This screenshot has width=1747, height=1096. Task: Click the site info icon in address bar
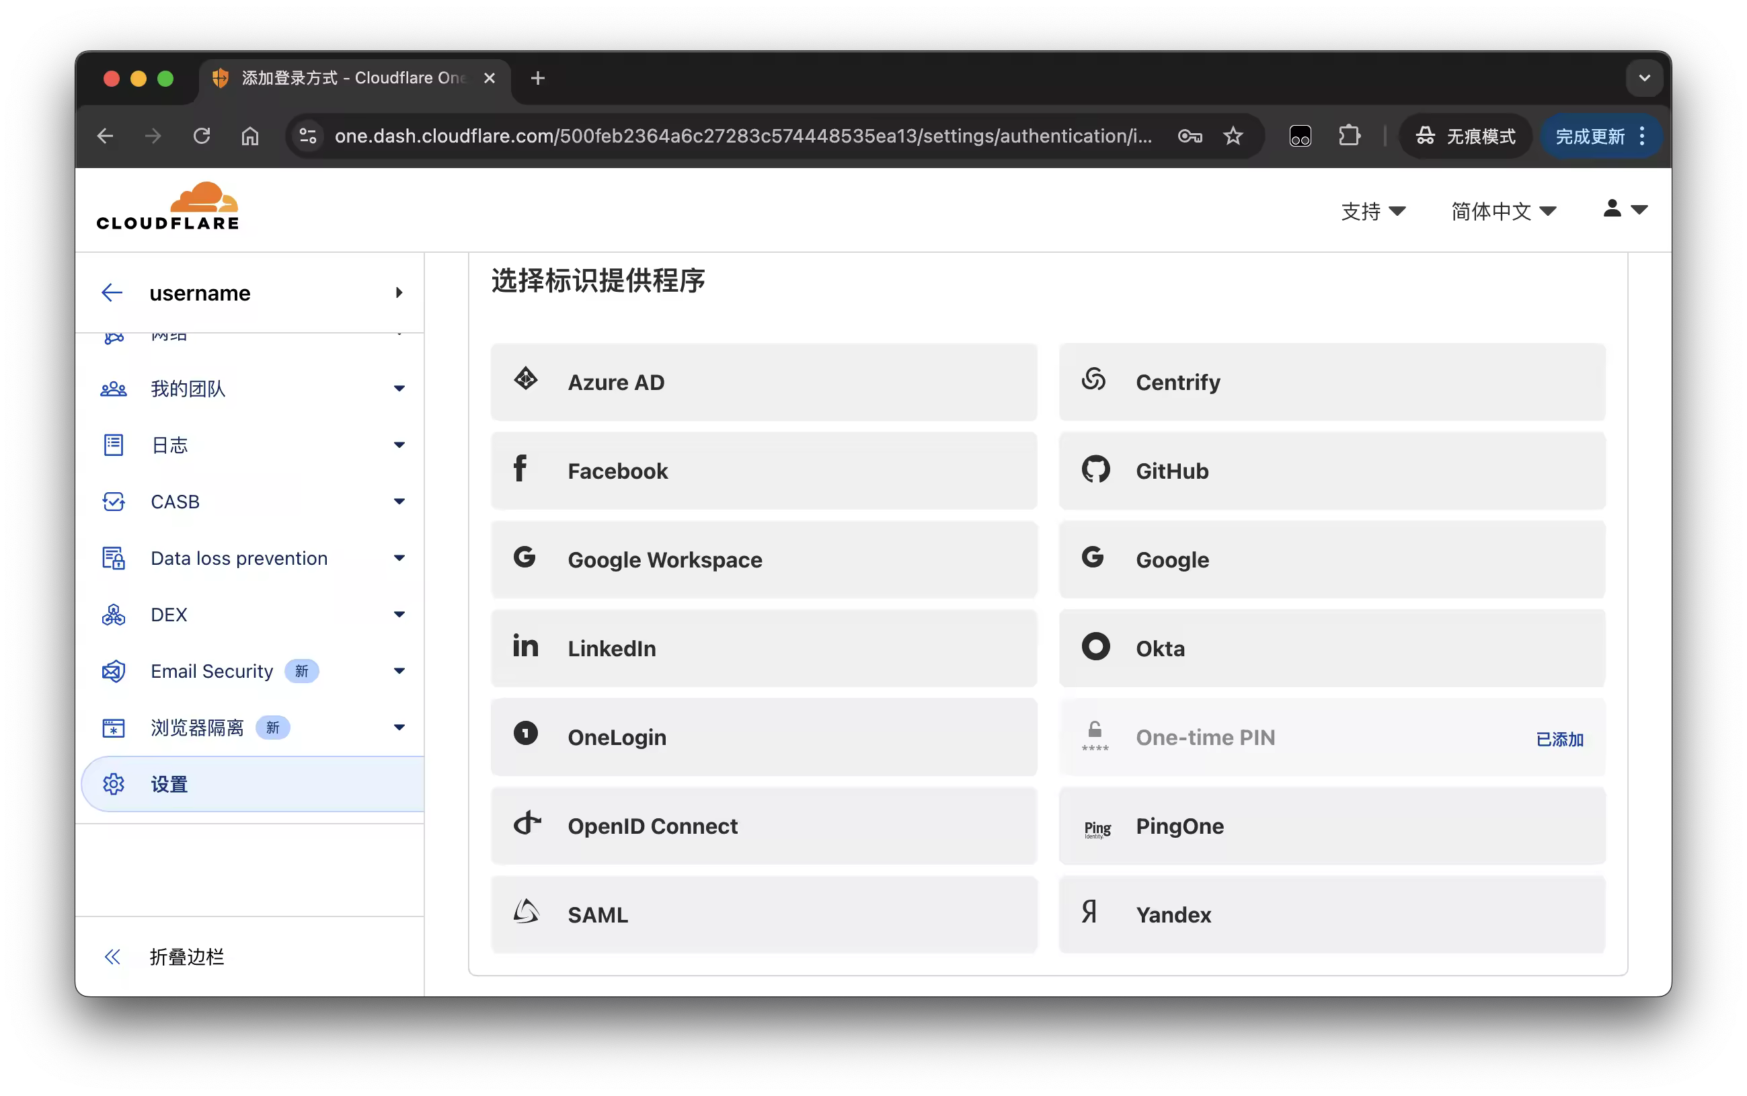coord(307,136)
